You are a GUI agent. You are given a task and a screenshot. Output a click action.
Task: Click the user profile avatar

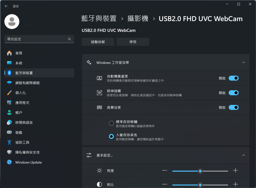point(12,22)
